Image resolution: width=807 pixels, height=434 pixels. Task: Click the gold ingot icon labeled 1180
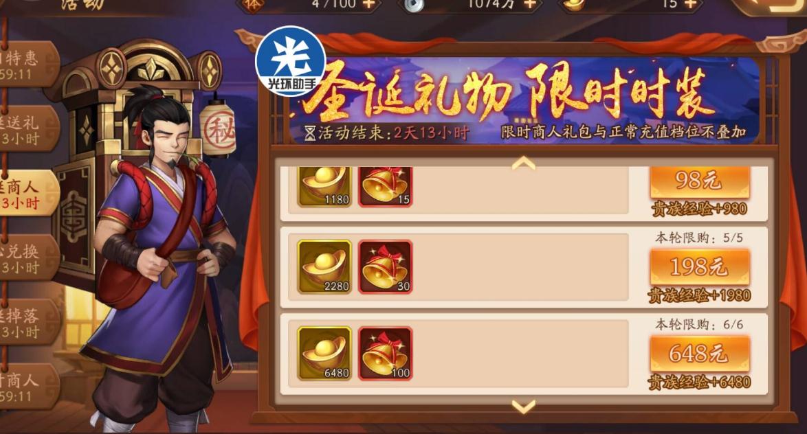click(324, 186)
